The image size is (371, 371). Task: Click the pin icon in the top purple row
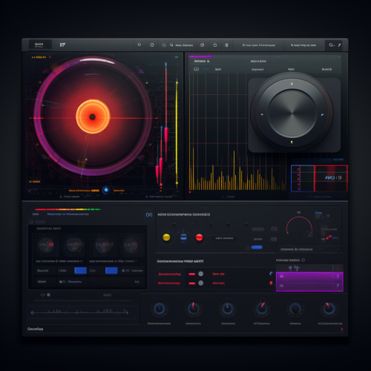[x=338, y=276]
